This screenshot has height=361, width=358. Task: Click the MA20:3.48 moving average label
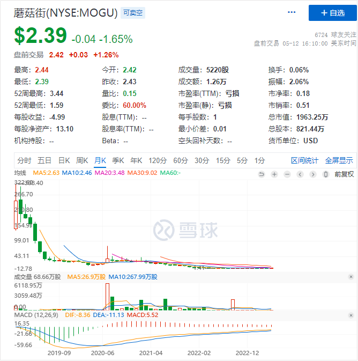[109, 173]
